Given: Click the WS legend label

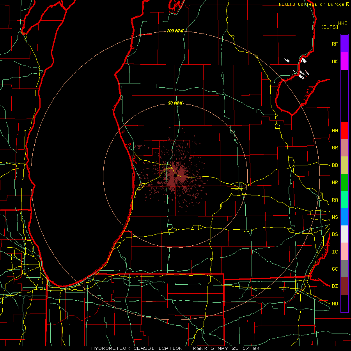Looking at the screenshot, I should [x=335, y=217].
